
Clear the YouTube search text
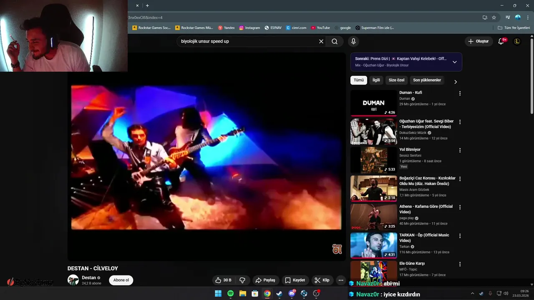[321, 41]
